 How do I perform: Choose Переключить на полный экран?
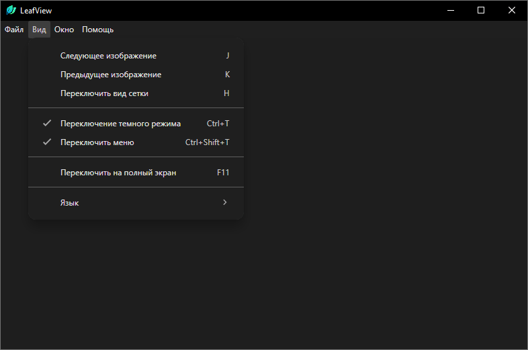(x=118, y=173)
